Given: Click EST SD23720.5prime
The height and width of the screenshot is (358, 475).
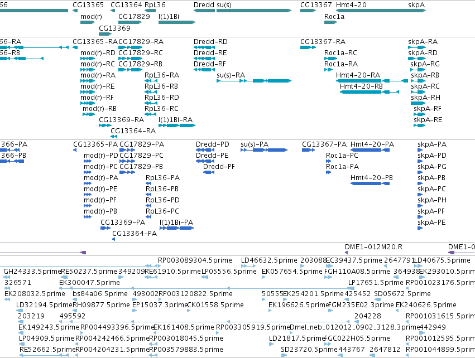Looking at the screenshot, I should (x=309, y=350).
